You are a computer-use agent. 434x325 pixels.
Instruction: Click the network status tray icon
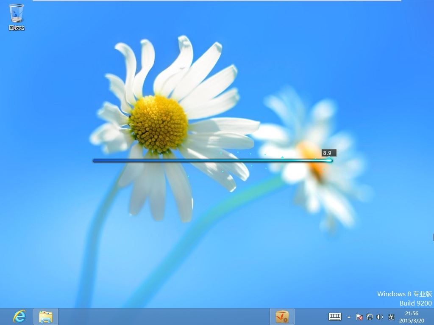tap(370, 317)
